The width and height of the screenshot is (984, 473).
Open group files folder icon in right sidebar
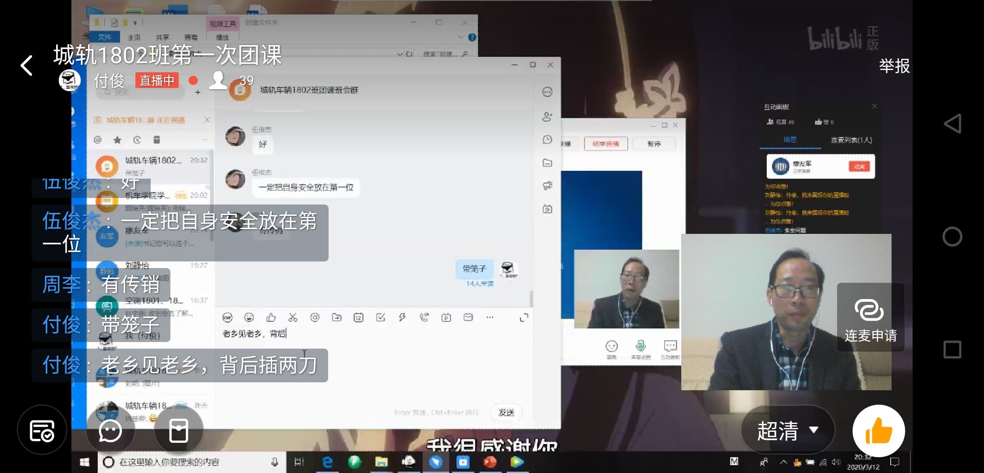(x=547, y=163)
